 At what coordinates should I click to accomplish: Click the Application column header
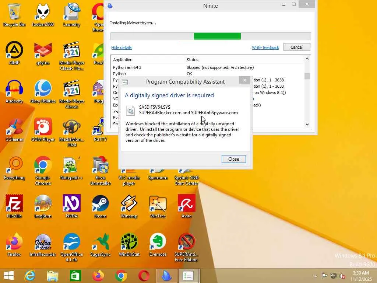coord(123,60)
